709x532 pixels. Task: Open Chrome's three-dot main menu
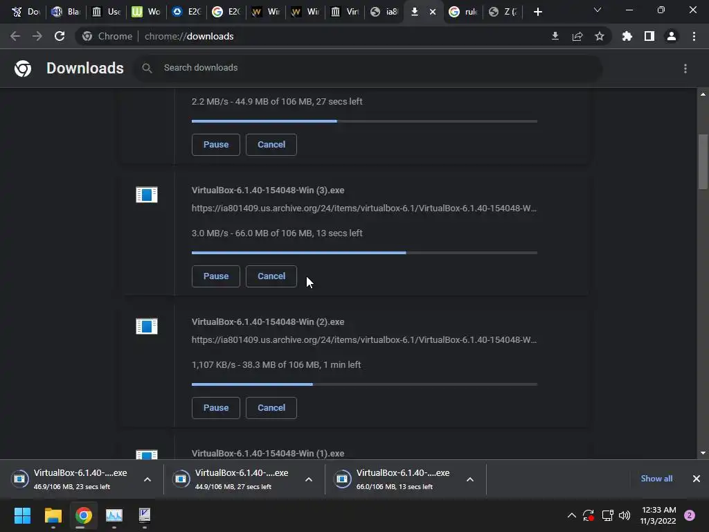coord(694,36)
